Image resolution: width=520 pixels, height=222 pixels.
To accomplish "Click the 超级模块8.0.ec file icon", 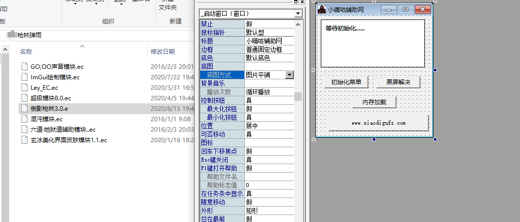I will pos(25,98).
